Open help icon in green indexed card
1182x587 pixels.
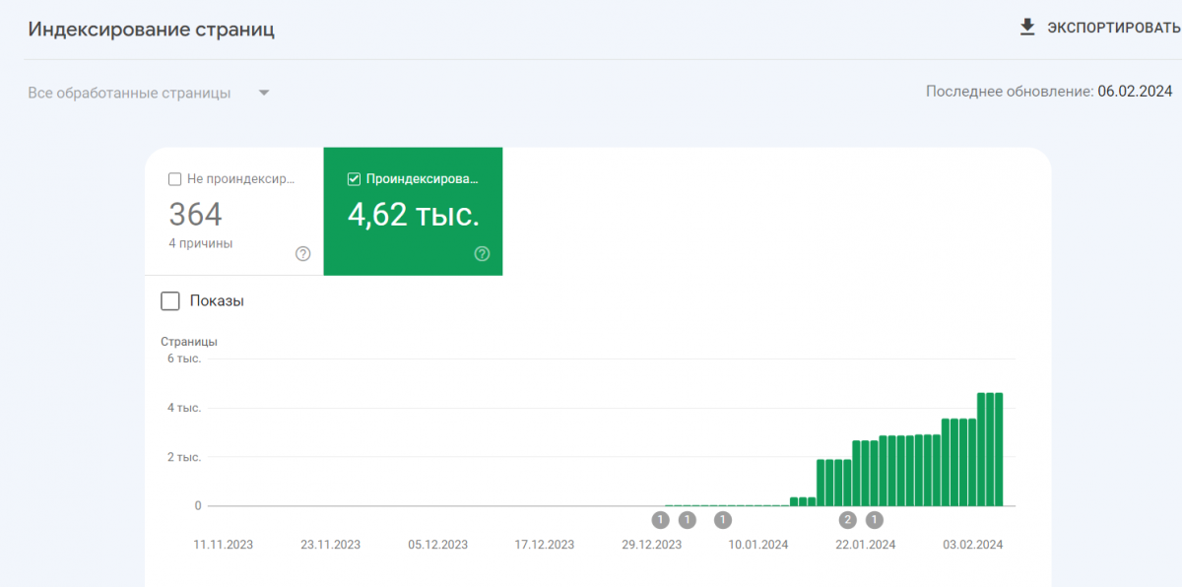click(x=482, y=254)
